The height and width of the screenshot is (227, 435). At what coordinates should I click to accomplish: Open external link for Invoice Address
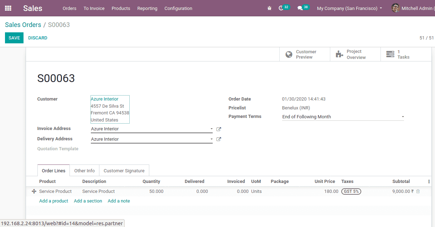pos(219,129)
